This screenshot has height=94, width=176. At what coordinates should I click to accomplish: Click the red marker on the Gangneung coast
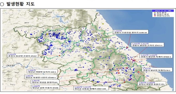point(127,48)
